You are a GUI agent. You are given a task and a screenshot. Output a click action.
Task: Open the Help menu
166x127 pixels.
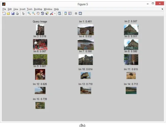tap(56, 9)
